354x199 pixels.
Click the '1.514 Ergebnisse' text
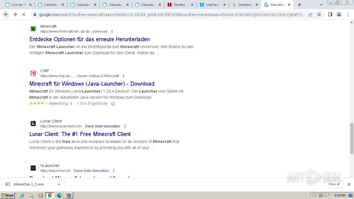[92, 103]
